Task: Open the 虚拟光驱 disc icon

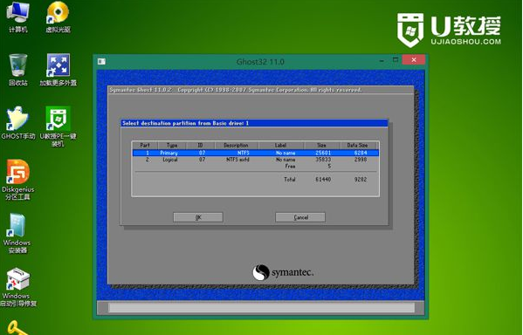Action: click(58, 17)
